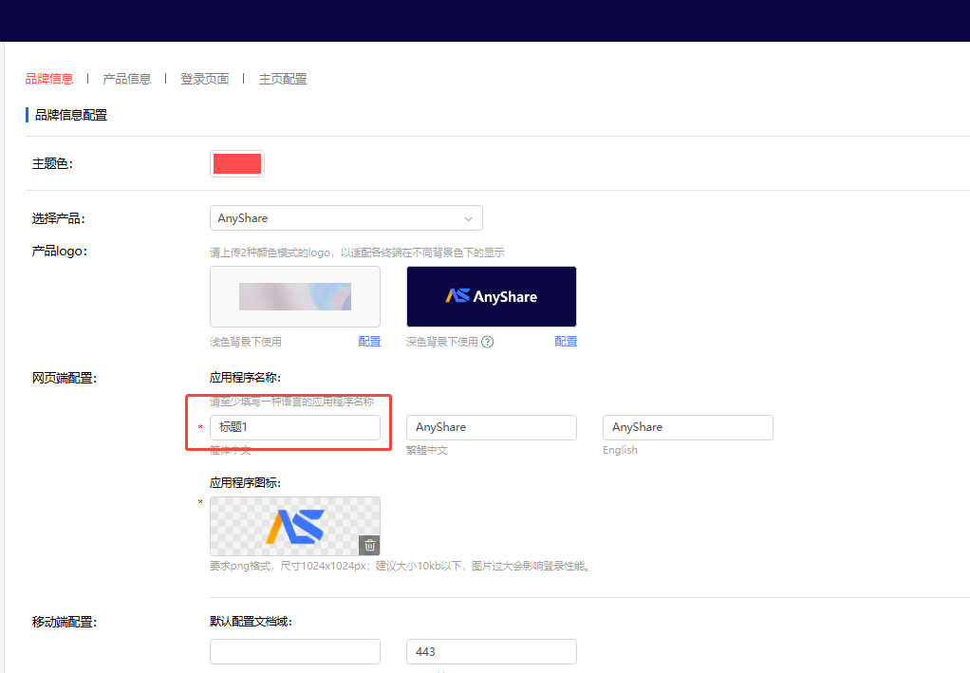The height and width of the screenshot is (673, 970).
Task: Click the 繁體中文 AnyShare name field
Action: click(x=491, y=427)
